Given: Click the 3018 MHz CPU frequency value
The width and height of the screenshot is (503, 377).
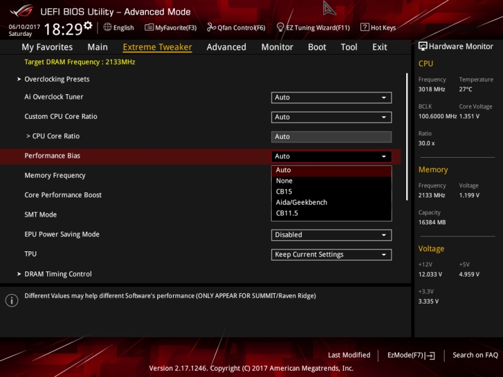Looking at the screenshot, I should click(x=431, y=89).
